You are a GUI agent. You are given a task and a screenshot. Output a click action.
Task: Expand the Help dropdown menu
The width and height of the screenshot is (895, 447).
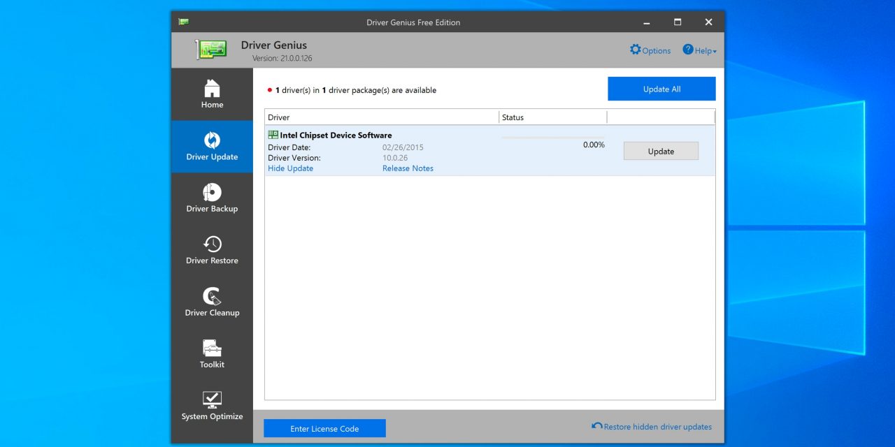pos(699,50)
